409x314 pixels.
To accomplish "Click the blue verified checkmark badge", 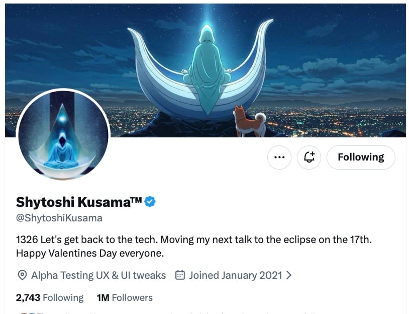I will [150, 202].
